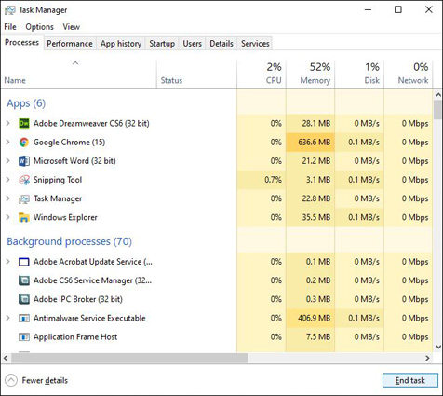This screenshot has height=396, width=443.
Task: Select the Processes tab
Action: 21,43
